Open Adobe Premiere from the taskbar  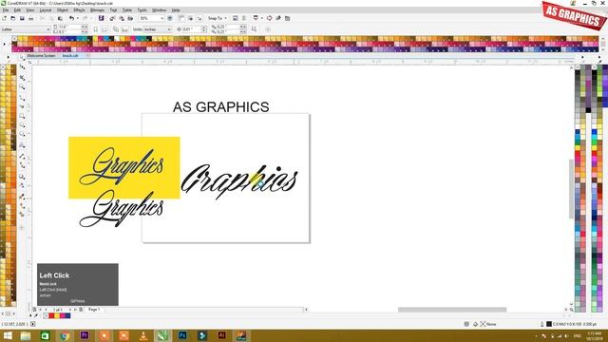coord(85,335)
